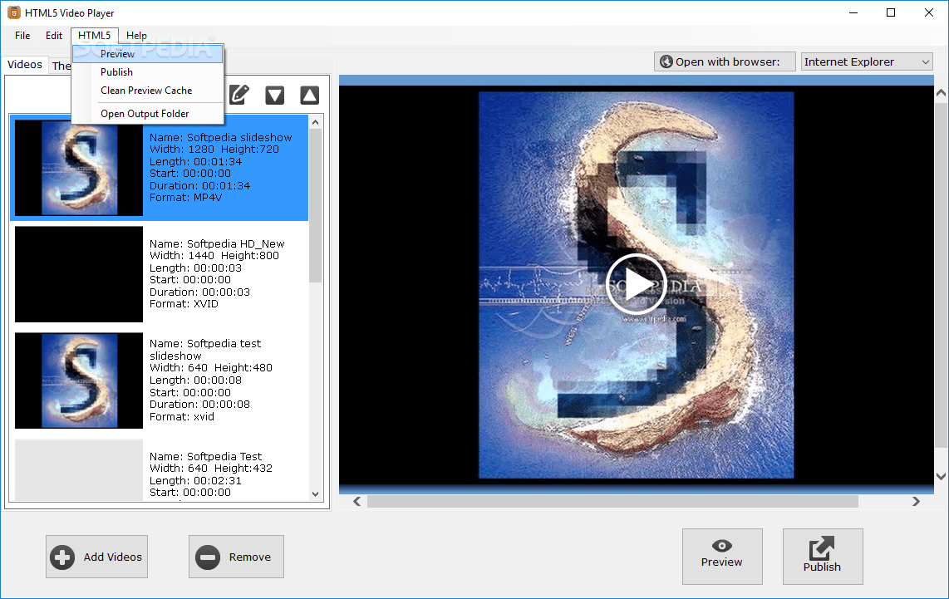The image size is (949, 599).
Task: Click the HTML5 Video Player app icon
Action: [13, 12]
